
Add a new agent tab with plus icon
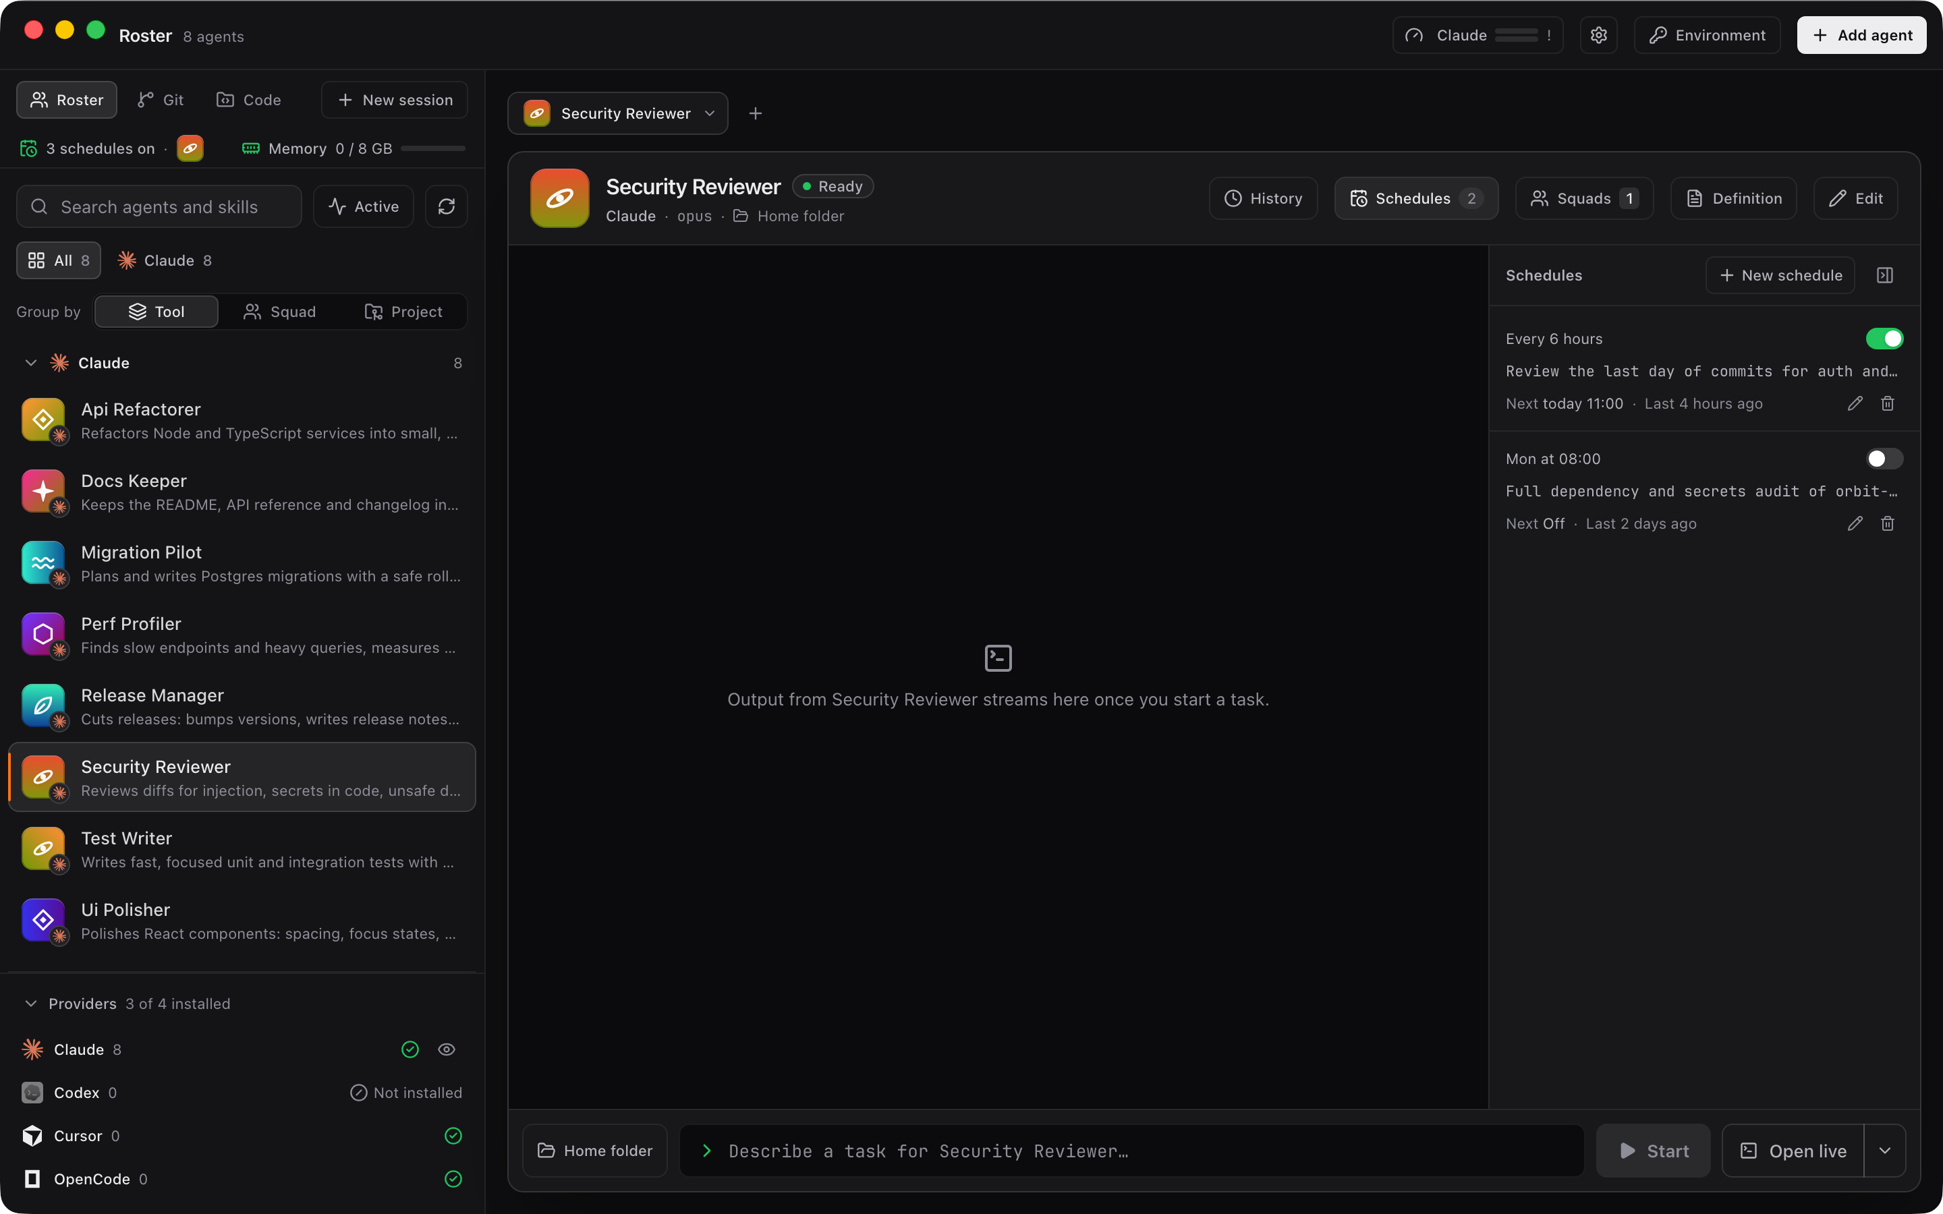[755, 113]
